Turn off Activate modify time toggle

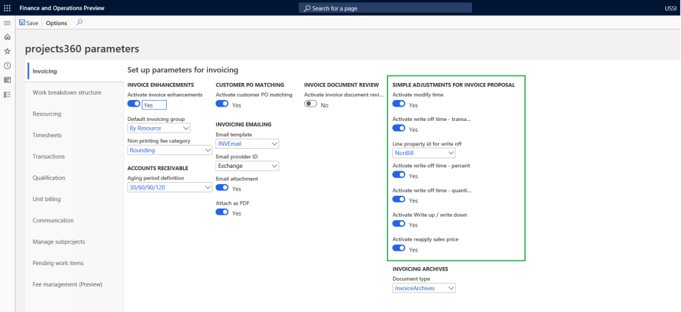coord(399,104)
